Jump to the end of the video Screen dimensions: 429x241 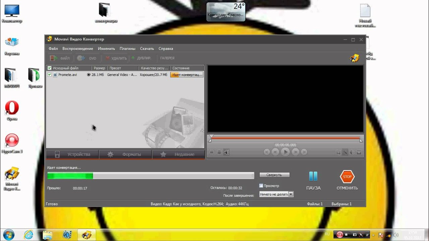(304, 152)
